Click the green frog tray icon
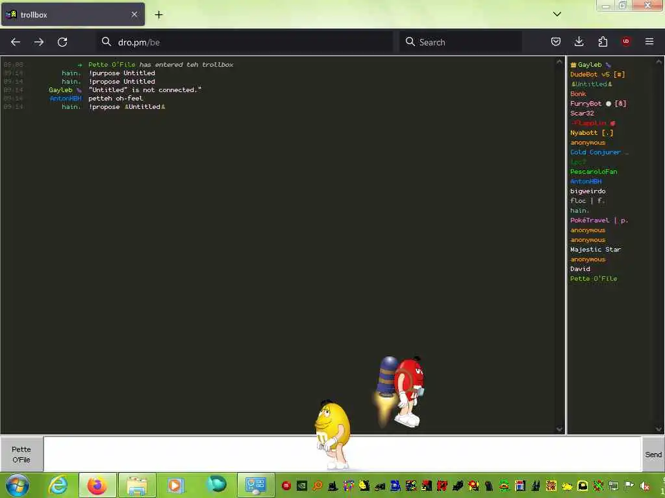This screenshot has width=665, height=498. click(504, 486)
